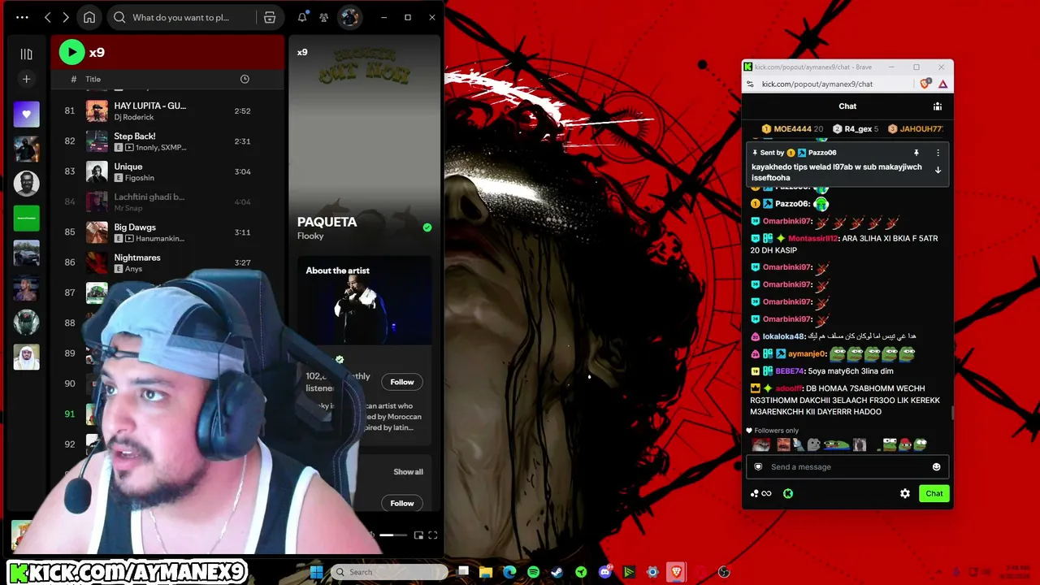Select the track Unique by Figoshin
The width and height of the screenshot is (1040, 585).
[167, 171]
